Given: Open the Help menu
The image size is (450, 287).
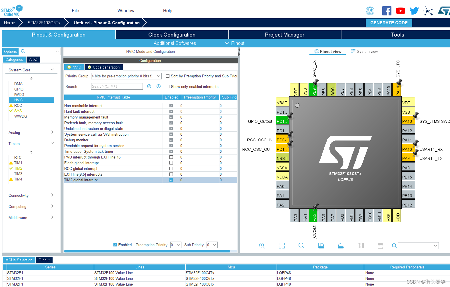Looking at the screenshot, I should pos(168,11).
